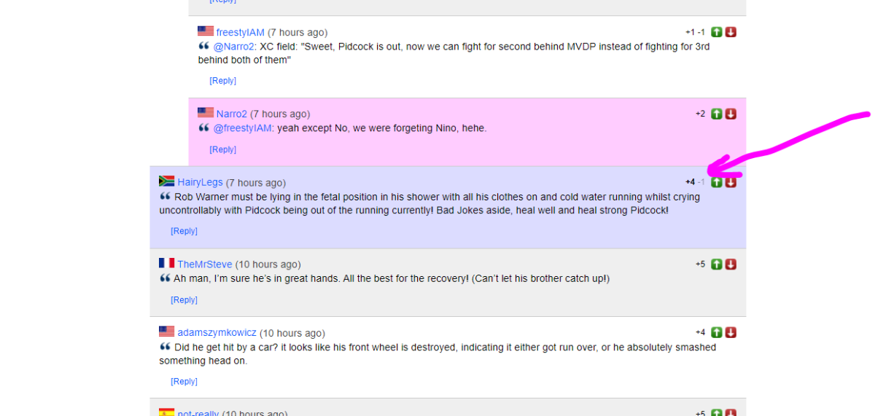This screenshot has width=875, height=416.
Task: Upvote HairyLegs' comment
Action: [x=717, y=182]
